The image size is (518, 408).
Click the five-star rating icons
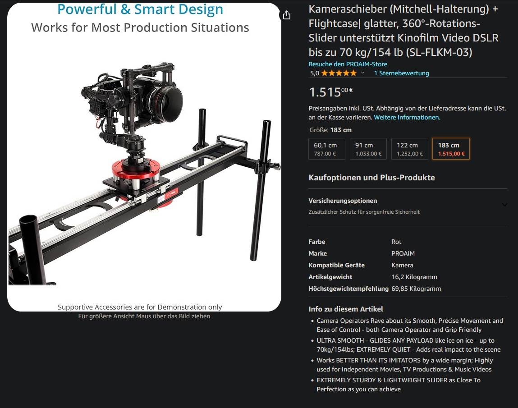point(339,73)
